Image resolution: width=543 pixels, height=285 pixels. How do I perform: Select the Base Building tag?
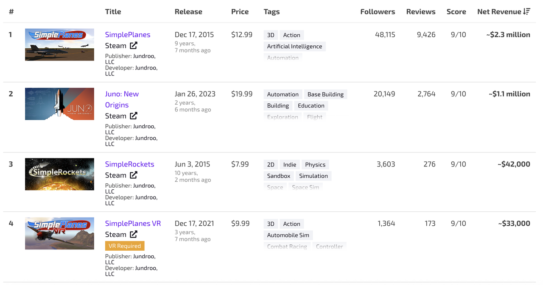coord(326,94)
